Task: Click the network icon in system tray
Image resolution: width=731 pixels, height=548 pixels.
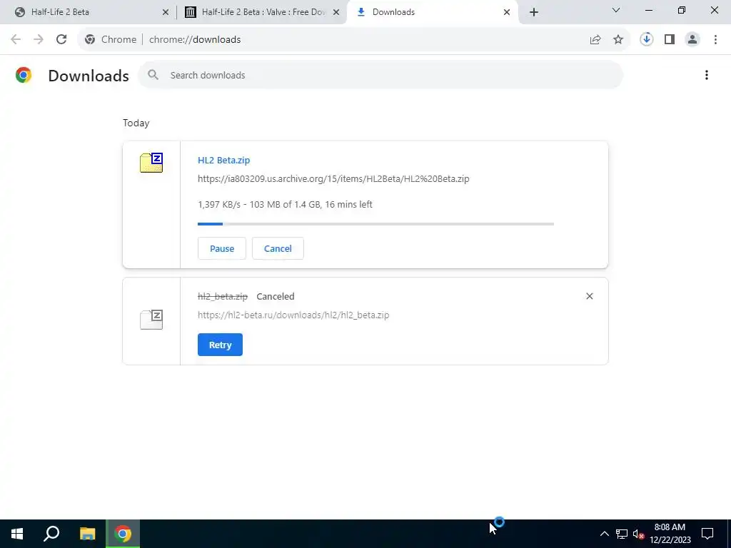Action: point(622,534)
